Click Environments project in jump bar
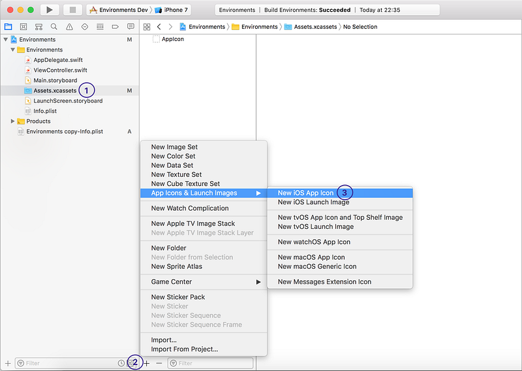 click(202, 27)
